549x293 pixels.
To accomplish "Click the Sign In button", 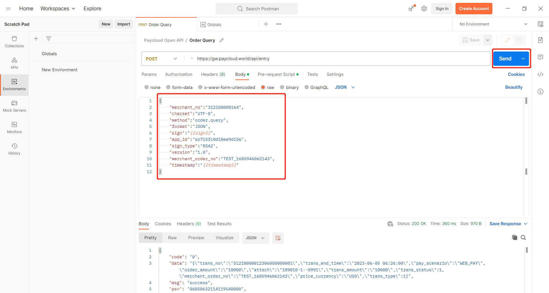I will point(442,9).
